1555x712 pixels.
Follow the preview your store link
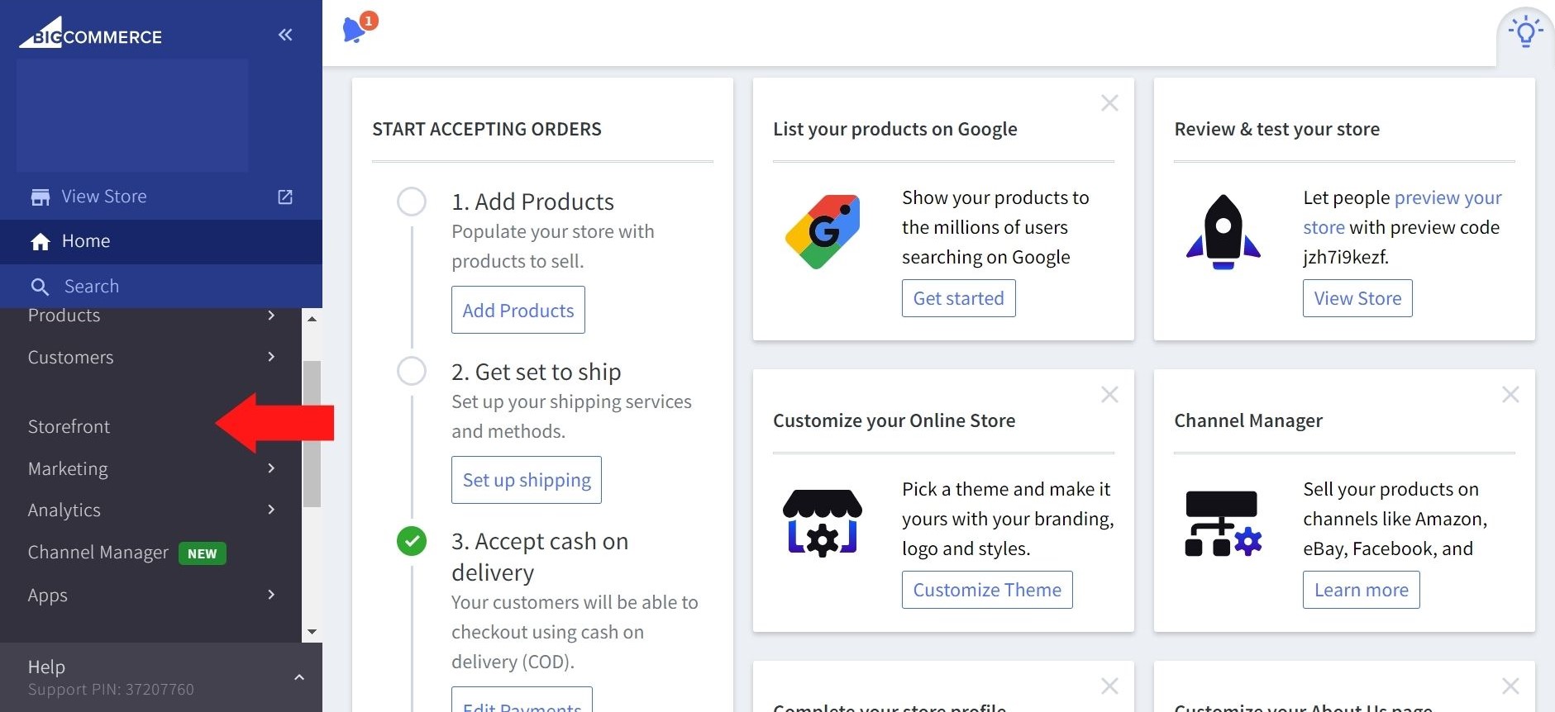[1448, 198]
